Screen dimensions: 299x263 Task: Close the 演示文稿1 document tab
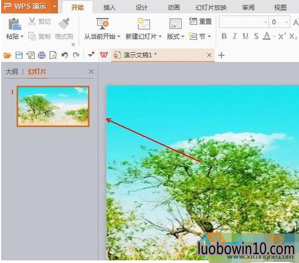(209, 55)
